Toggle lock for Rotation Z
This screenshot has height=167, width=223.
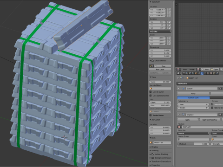pyautogui.click(x=169, y=28)
